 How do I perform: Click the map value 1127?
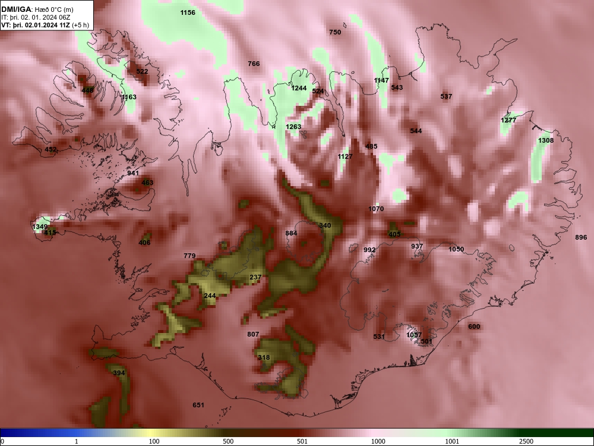[345, 156]
